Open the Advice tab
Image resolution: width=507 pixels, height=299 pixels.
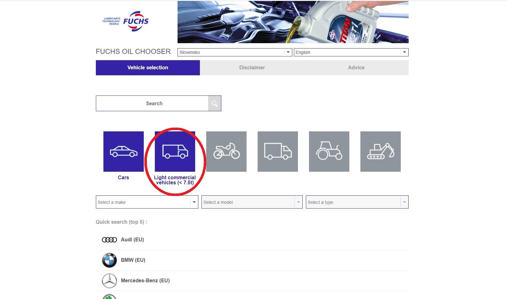coord(356,68)
